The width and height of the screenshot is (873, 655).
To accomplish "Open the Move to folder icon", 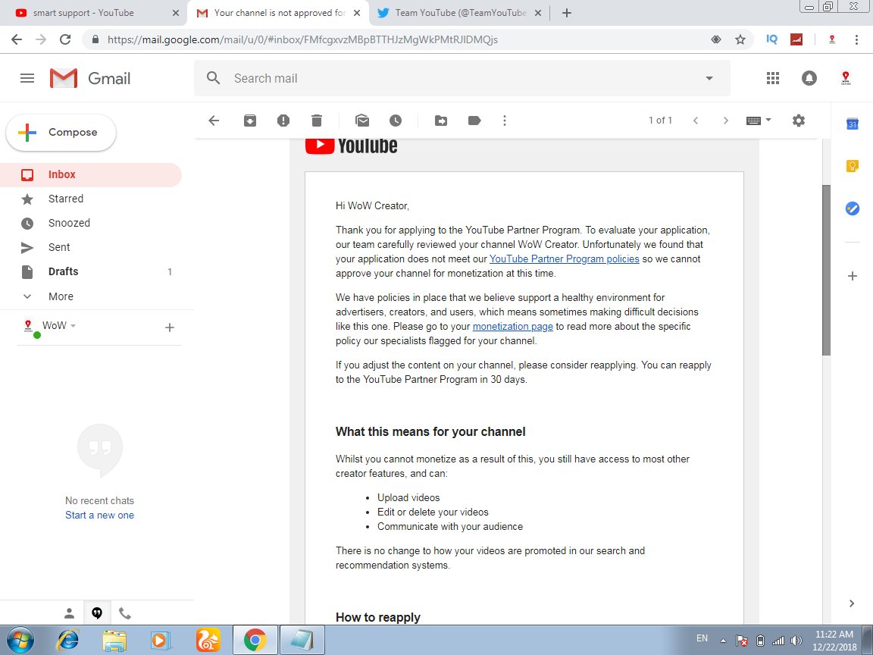I will [x=441, y=121].
